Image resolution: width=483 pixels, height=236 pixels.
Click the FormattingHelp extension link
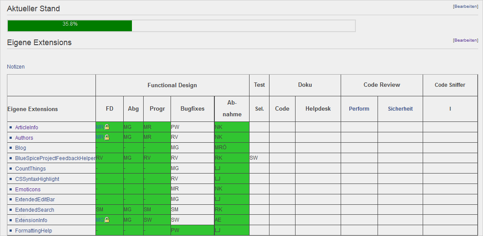[33, 231]
